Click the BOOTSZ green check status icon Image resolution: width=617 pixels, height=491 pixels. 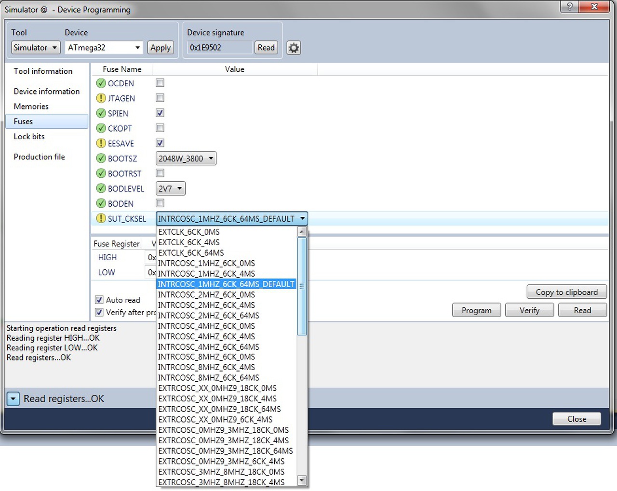(x=101, y=158)
